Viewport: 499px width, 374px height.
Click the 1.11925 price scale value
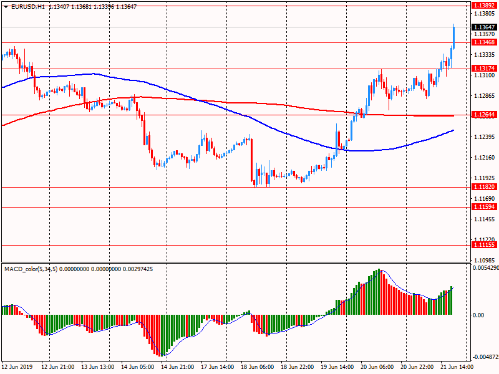[485, 178]
